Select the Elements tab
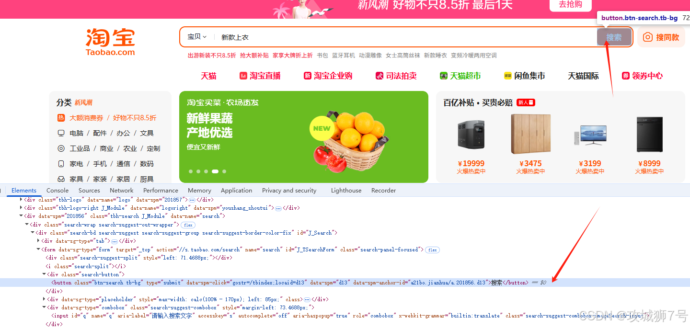 tap(24, 190)
